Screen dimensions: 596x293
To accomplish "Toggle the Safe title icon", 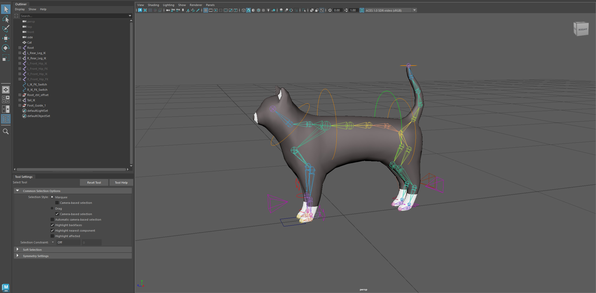I will click(236, 10).
